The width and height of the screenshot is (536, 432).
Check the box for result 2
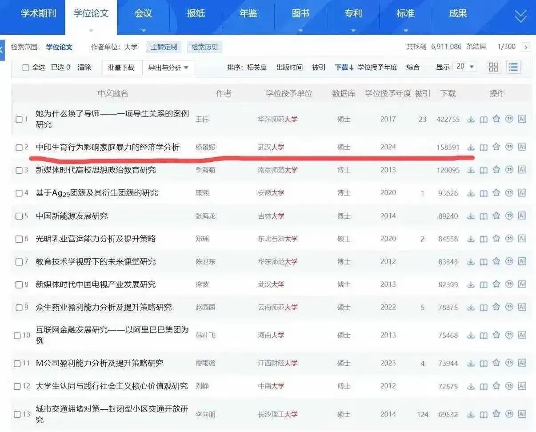point(19,148)
